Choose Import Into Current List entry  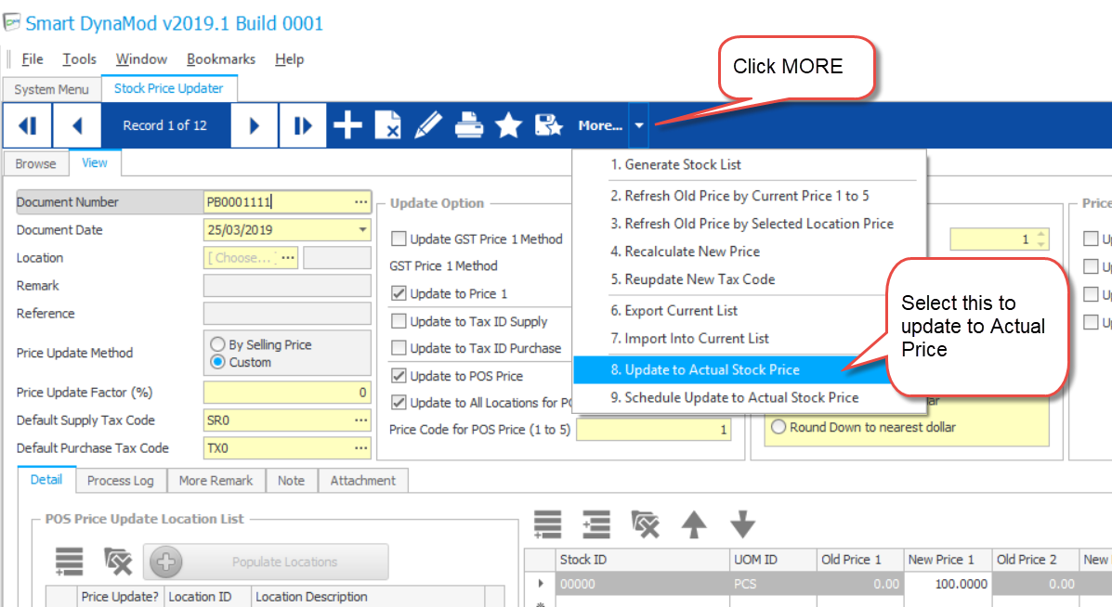pyautogui.click(x=730, y=339)
